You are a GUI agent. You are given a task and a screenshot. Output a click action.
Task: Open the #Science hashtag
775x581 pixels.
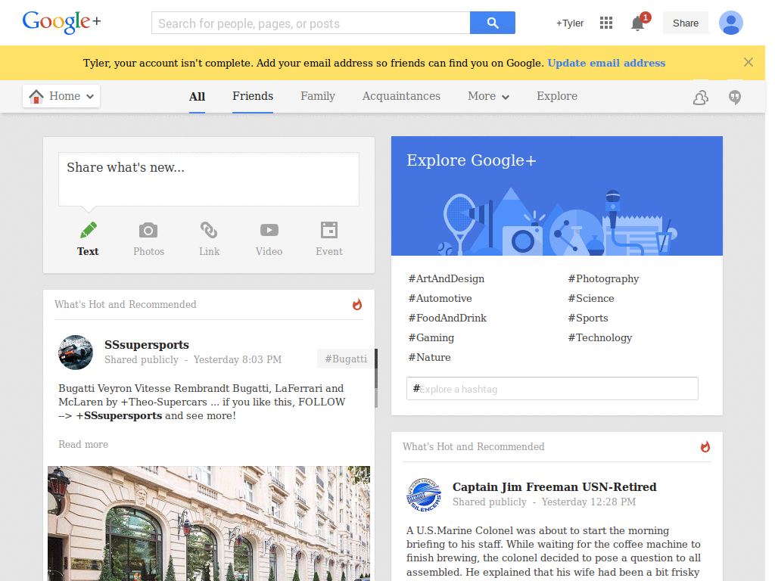[x=591, y=298]
